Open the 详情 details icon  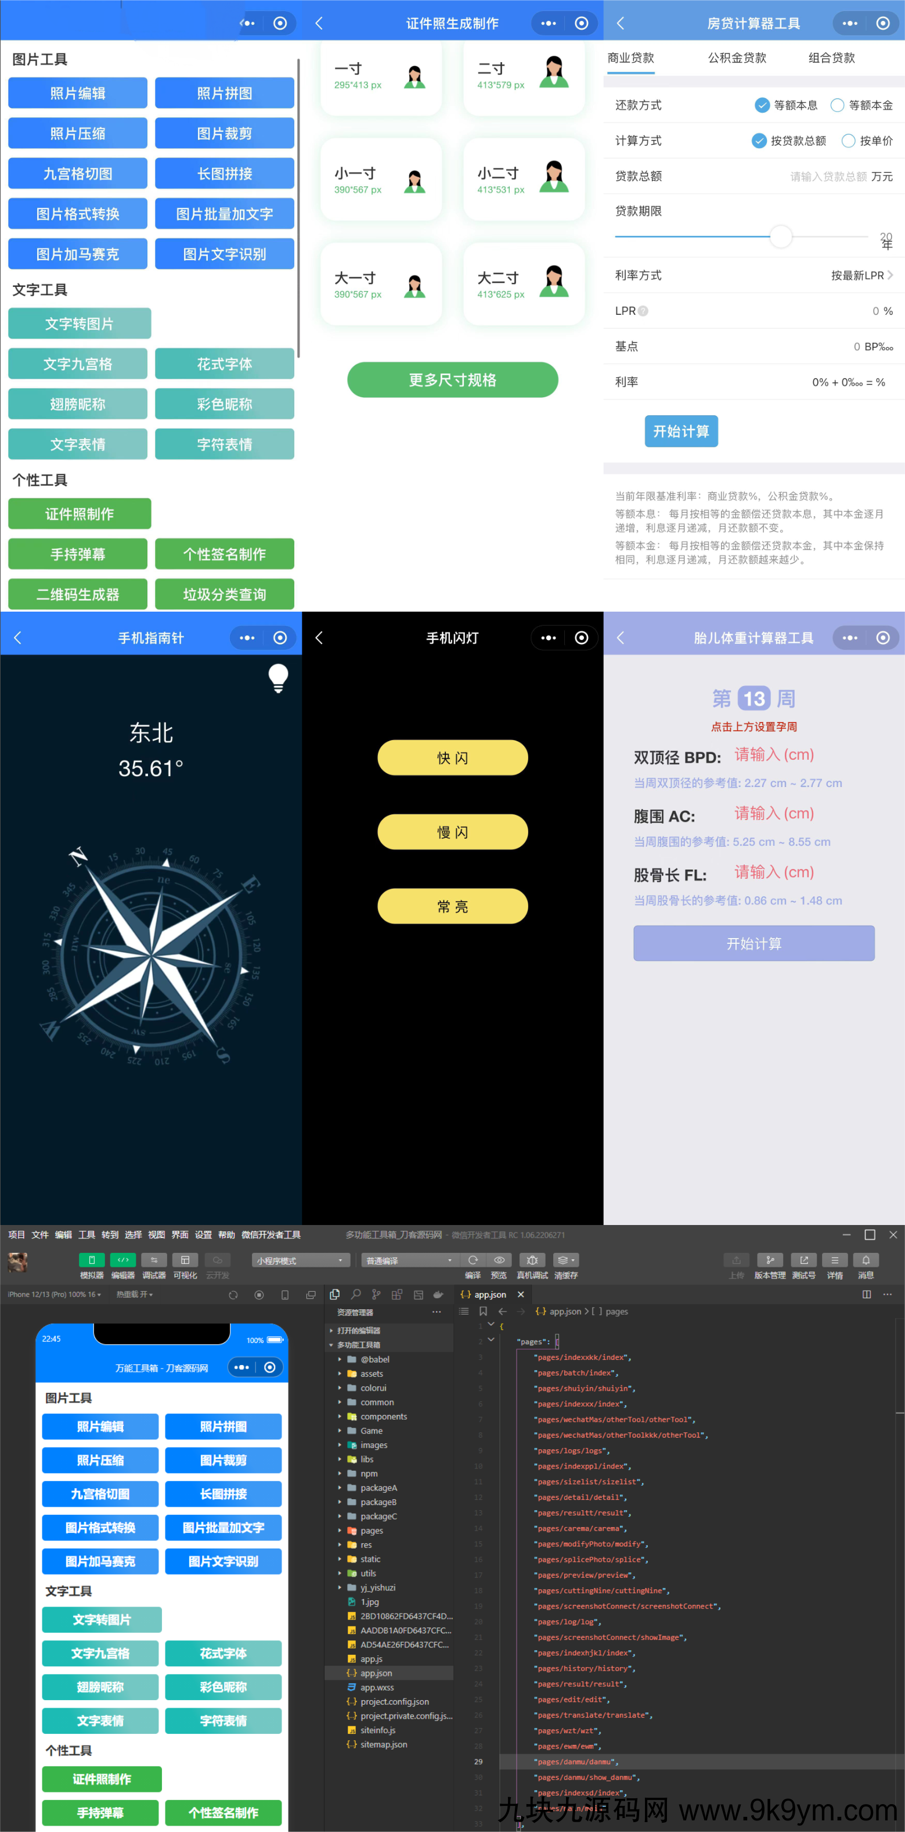[x=835, y=1259]
